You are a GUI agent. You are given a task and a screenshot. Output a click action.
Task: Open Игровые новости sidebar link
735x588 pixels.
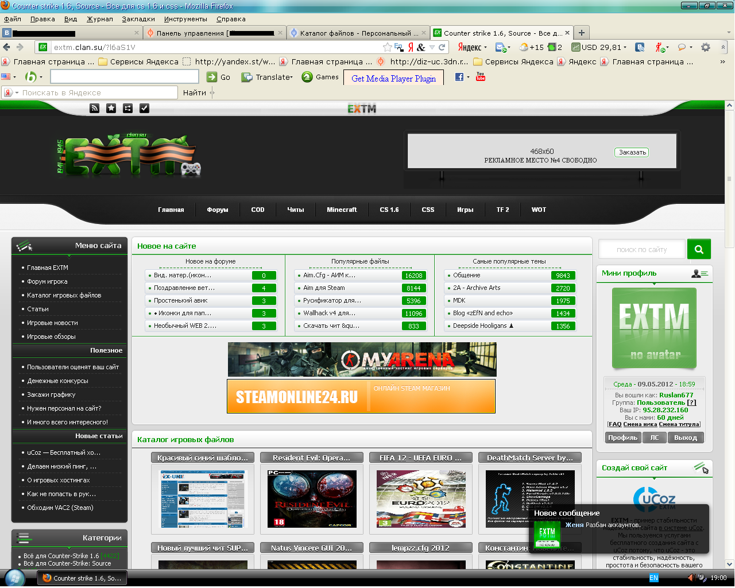pos(52,323)
